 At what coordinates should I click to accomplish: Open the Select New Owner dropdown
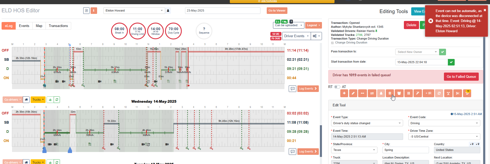click(x=417, y=52)
